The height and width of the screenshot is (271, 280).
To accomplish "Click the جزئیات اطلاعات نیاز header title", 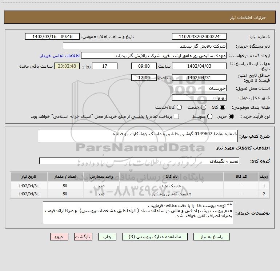I will pyautogui.click(x=248, y=17).
